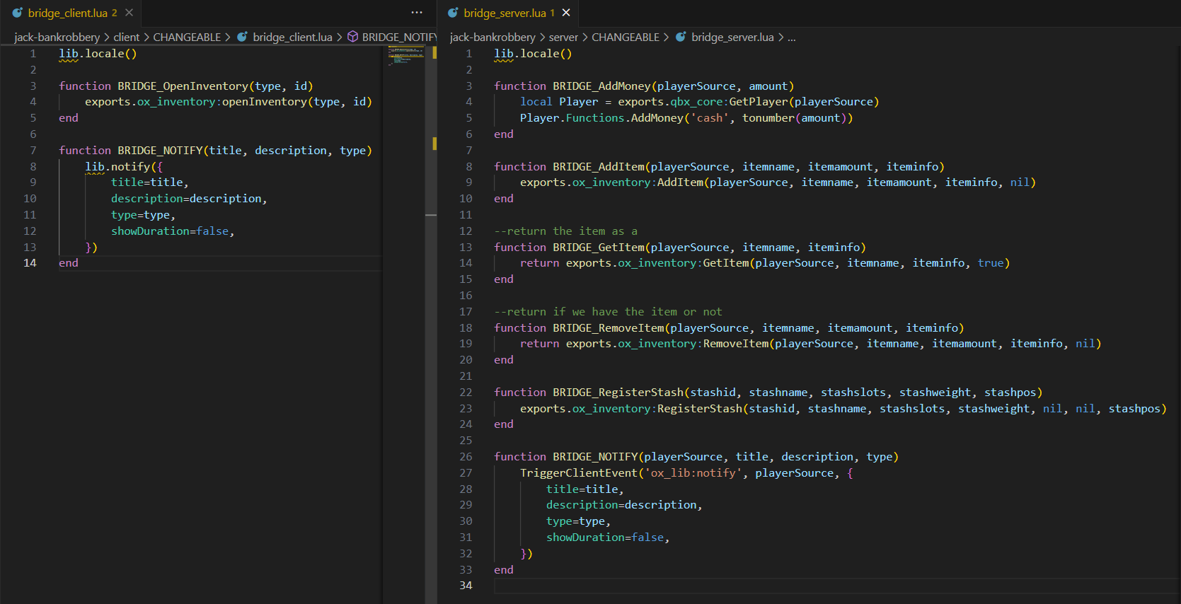Click Lua file icon on bridge_client.lua tab
This screenshot has height=604, width=1181.
(x=17, y=13)
